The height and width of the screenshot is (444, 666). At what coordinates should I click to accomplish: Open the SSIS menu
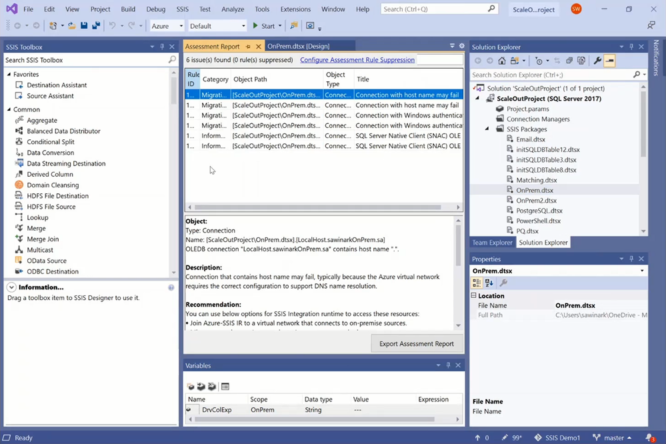(182, 9)
